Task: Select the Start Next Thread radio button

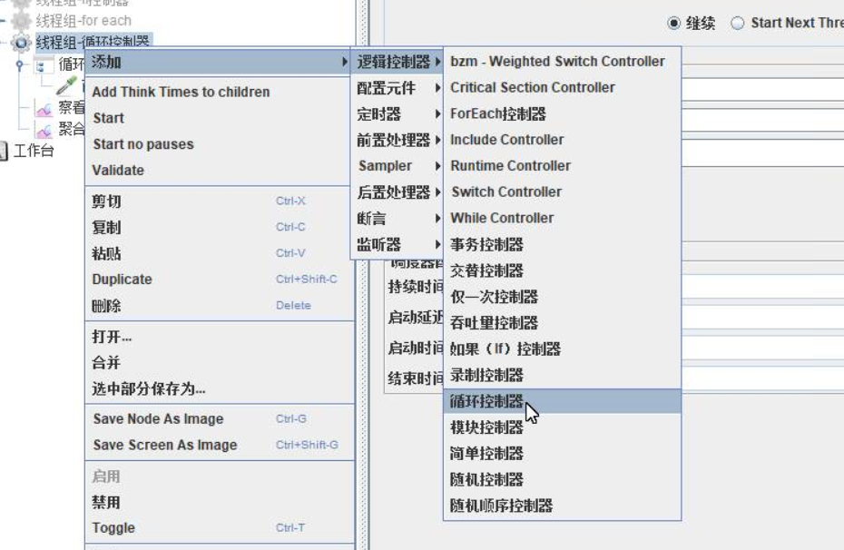Action: 737,24
